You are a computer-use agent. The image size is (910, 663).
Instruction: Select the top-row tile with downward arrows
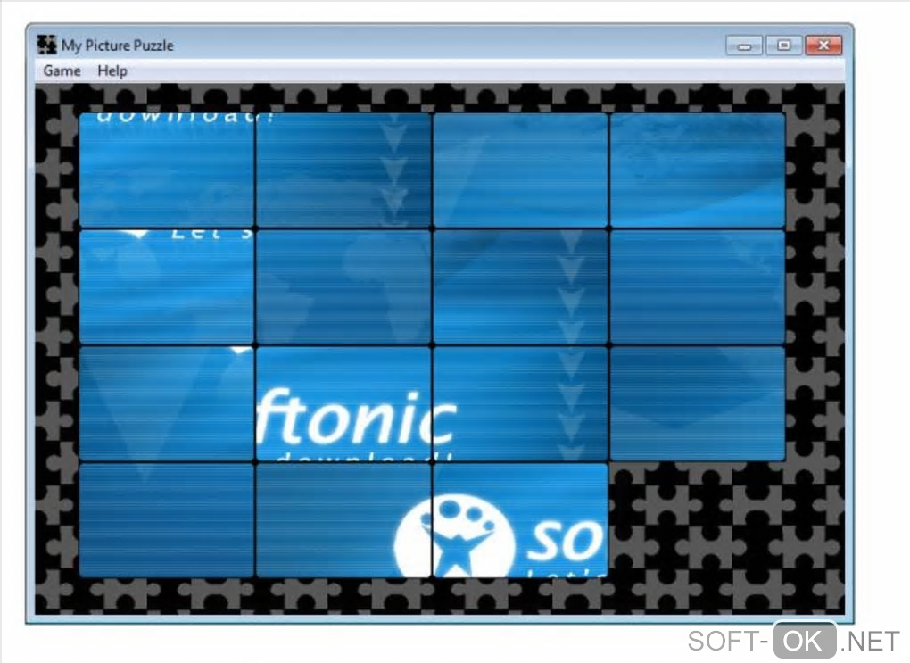point(343,170)
